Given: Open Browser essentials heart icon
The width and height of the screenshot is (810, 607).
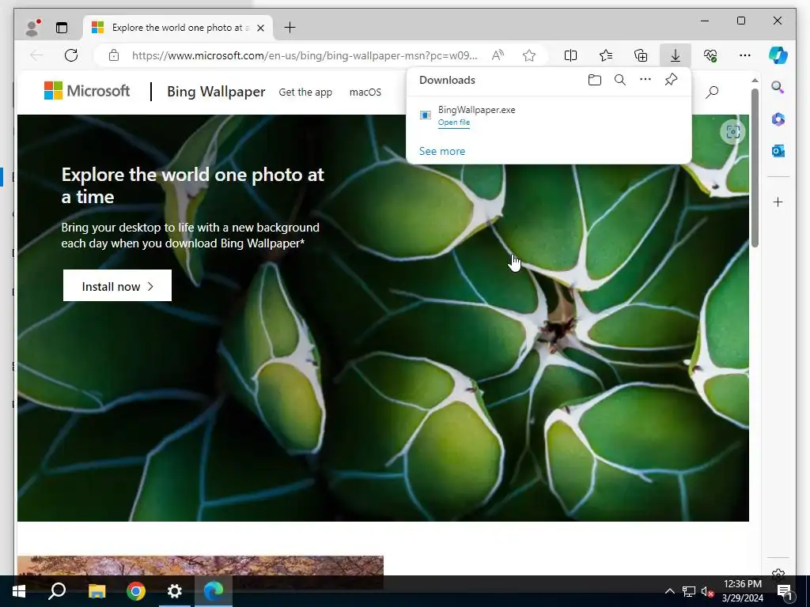Looking at the screenshot, I should [710, 55].
